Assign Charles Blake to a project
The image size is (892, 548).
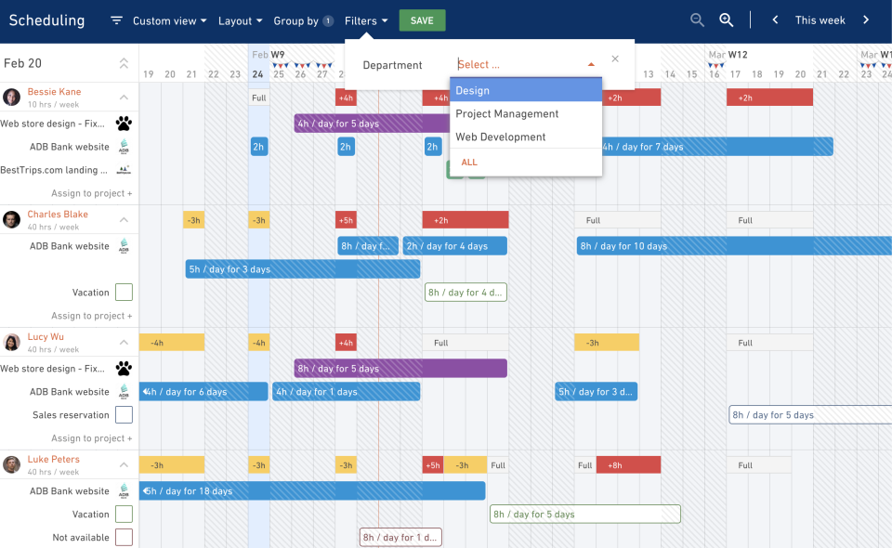(x=92, y=316)
